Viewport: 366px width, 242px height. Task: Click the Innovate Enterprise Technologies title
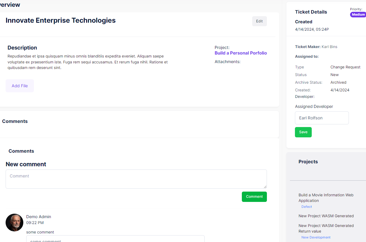[60, 20]
